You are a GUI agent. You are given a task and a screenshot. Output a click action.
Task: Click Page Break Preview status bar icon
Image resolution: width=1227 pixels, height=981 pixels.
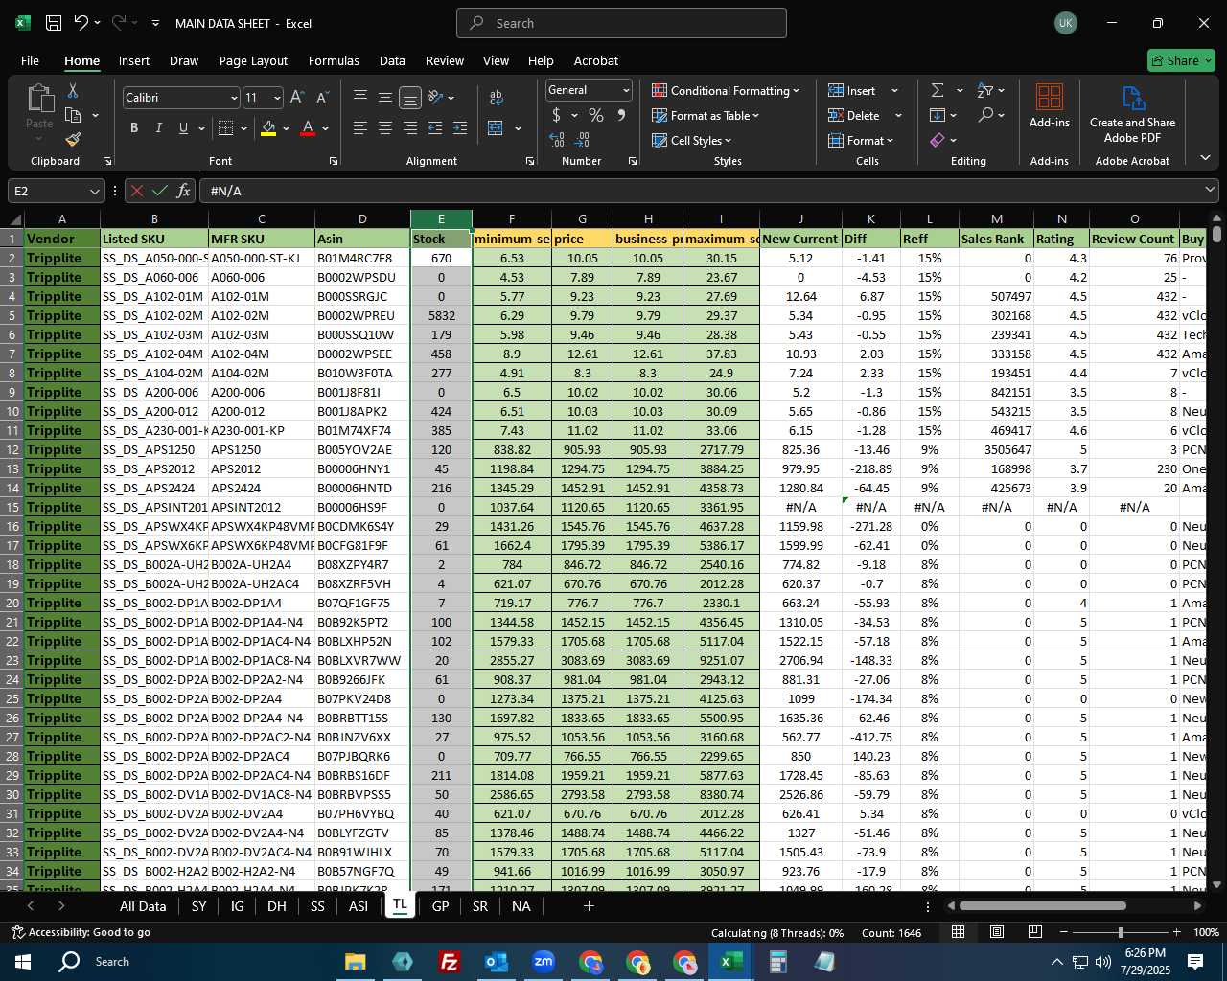pos(1035,932)
